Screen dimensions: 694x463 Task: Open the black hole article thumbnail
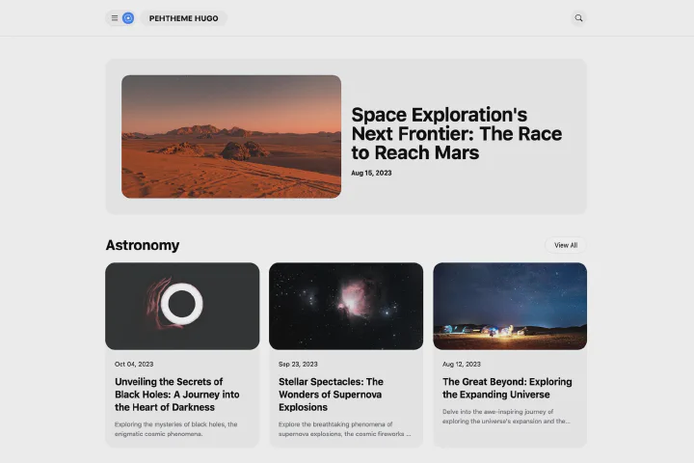tap(182, 306)
